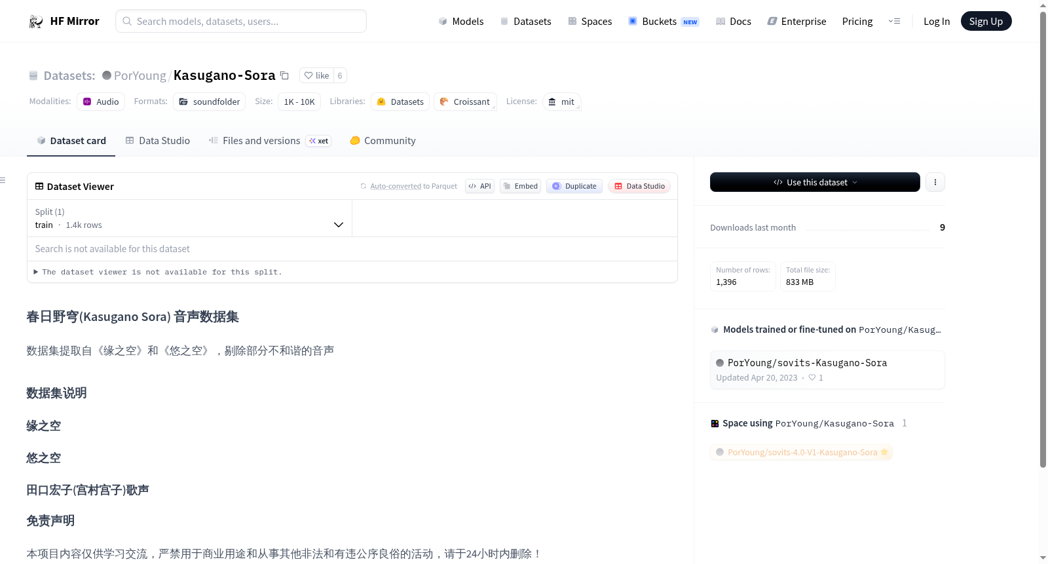Click the Datasets: breadcrumb link
The width and height of the screenshot is (1048, 564).
69,75
